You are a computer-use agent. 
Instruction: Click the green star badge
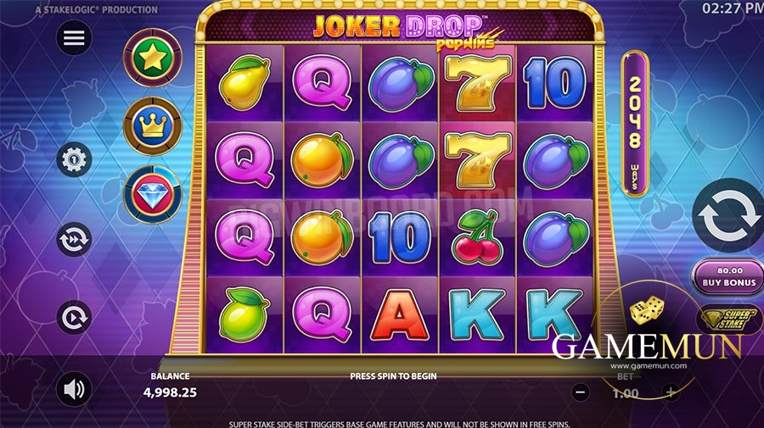(153, 58)
